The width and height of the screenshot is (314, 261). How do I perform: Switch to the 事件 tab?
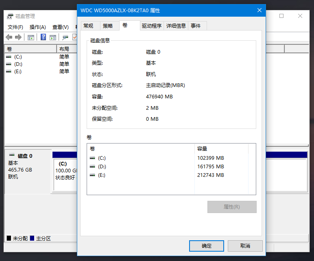tap(196, 26)
